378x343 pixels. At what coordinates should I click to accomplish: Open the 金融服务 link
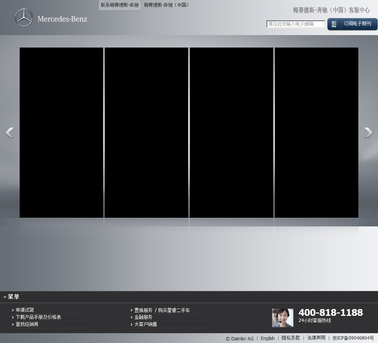pyautogui.click(x=143, y=317)
